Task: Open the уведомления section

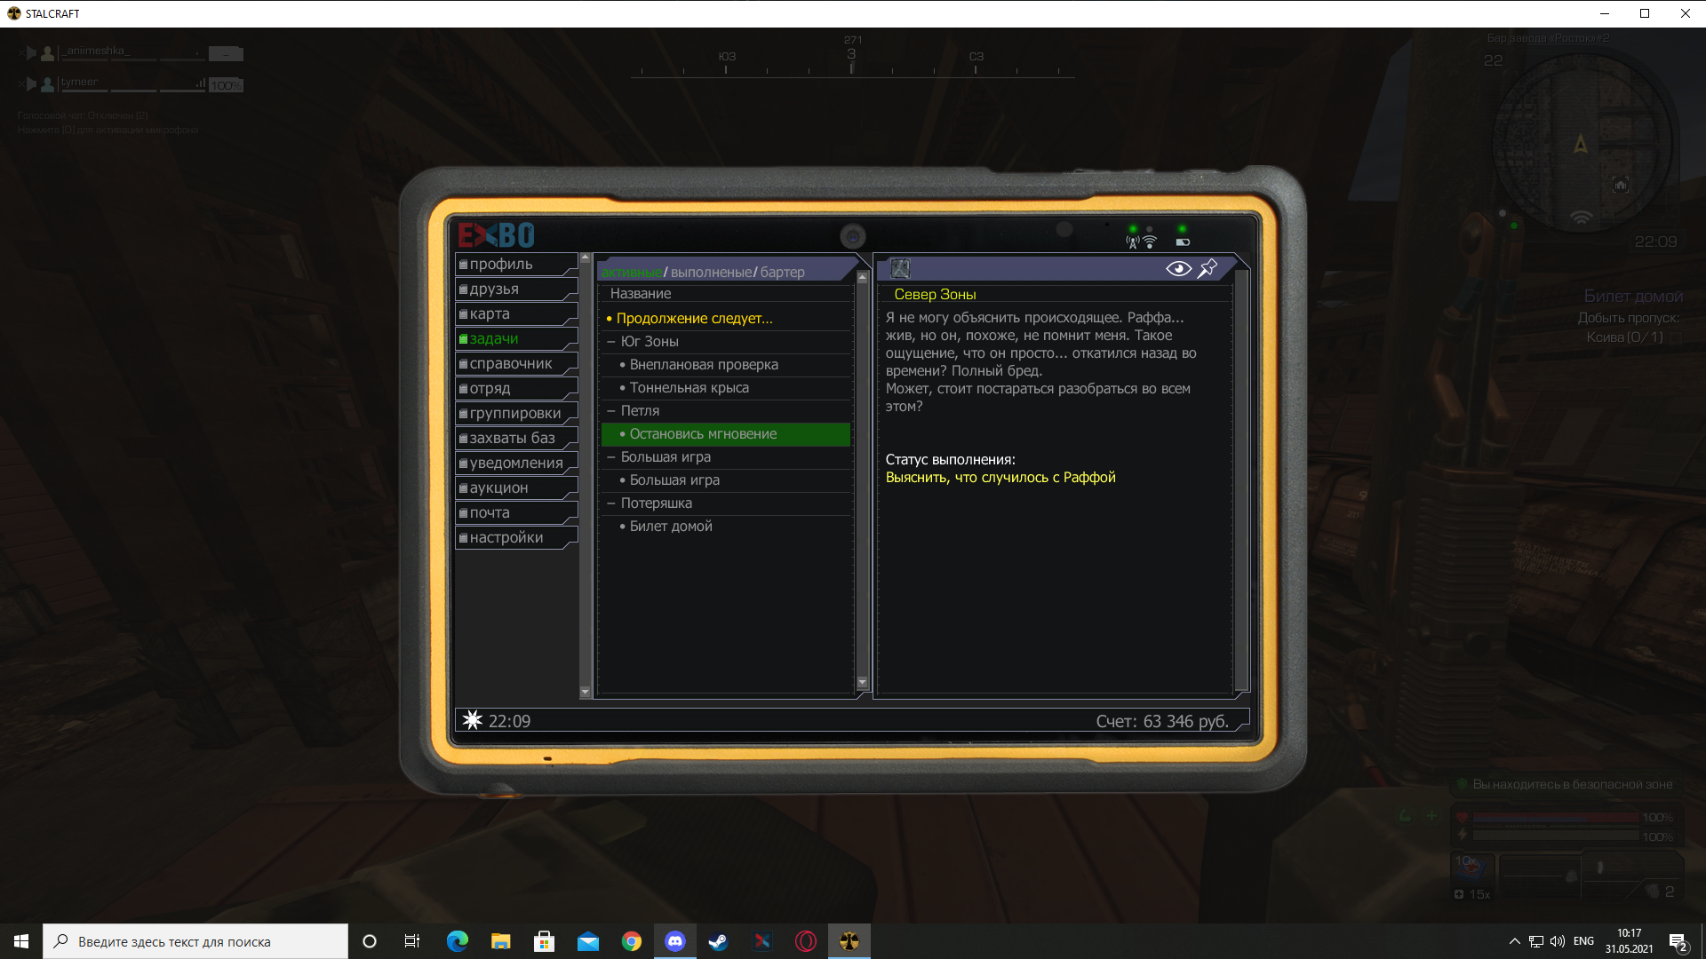Action: (516, 464)
